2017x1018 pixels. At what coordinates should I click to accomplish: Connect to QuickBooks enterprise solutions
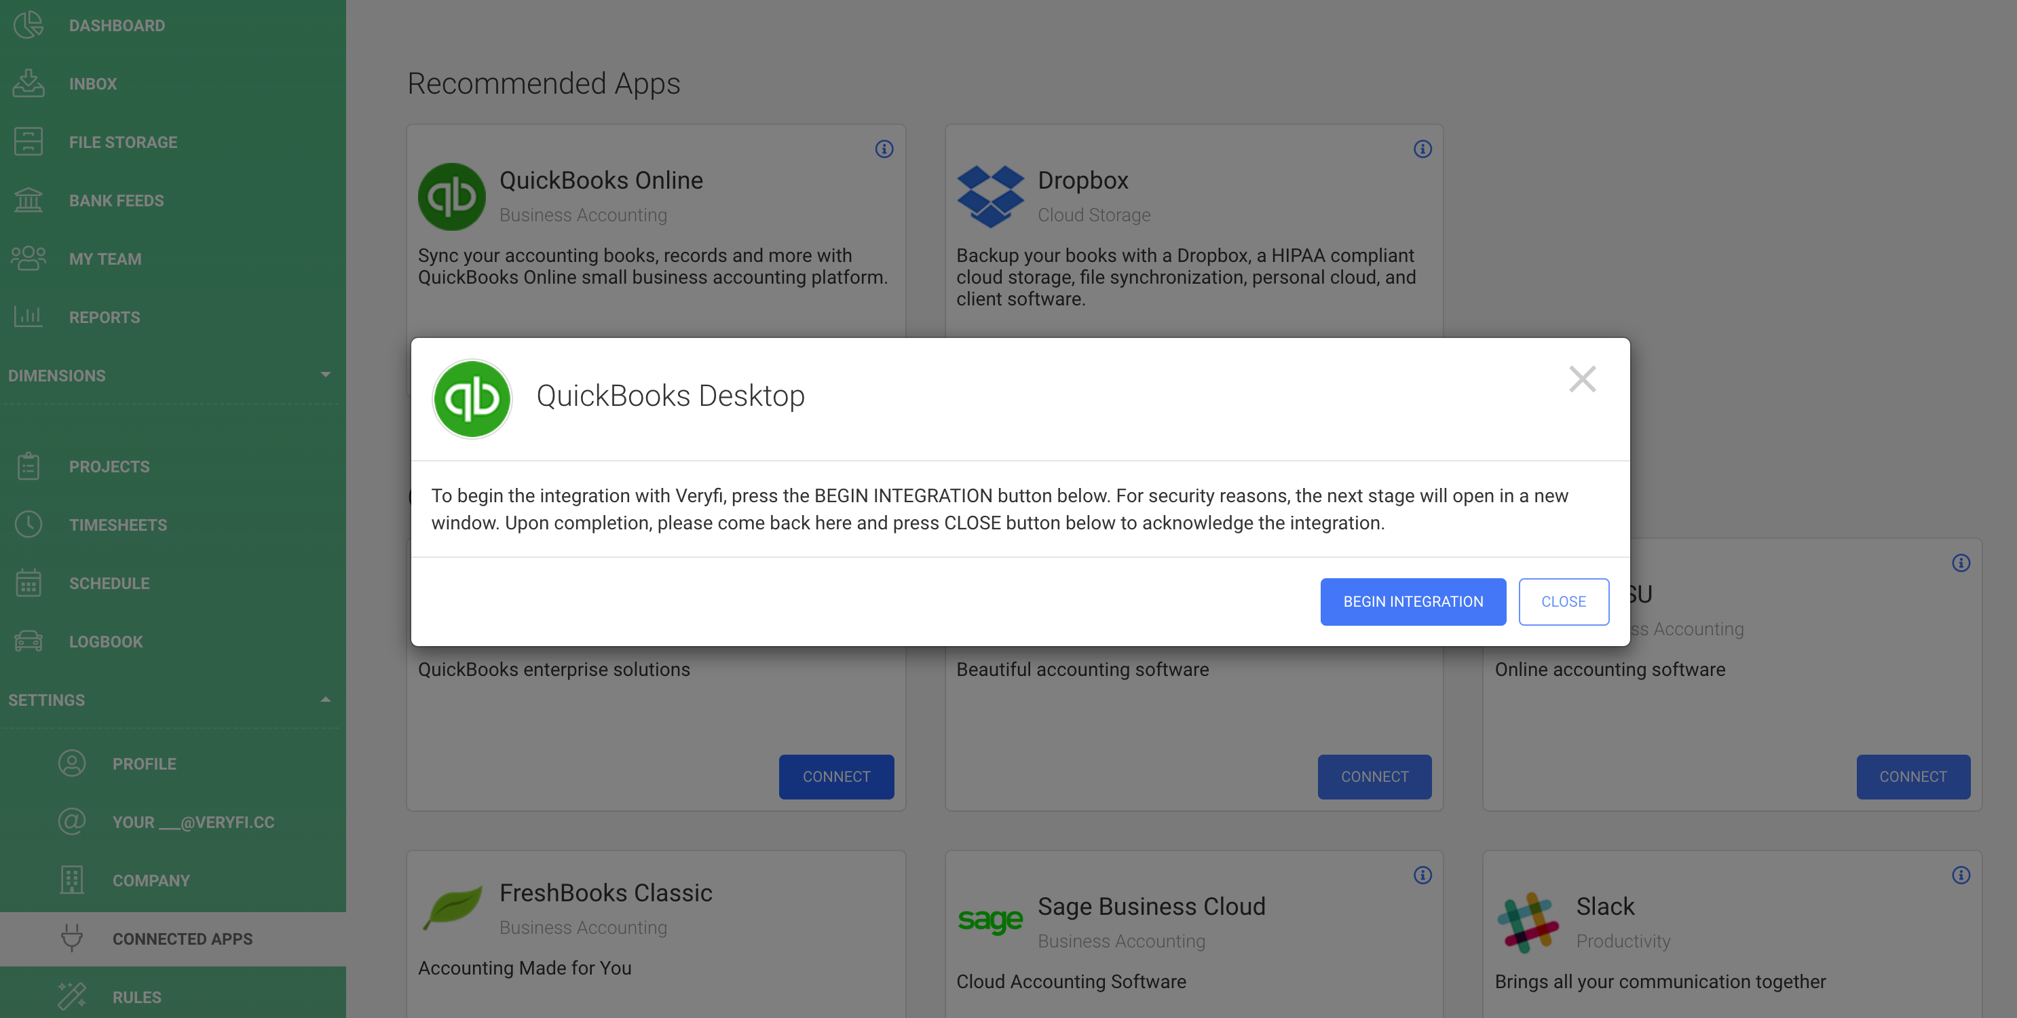(x=836, y=775)
